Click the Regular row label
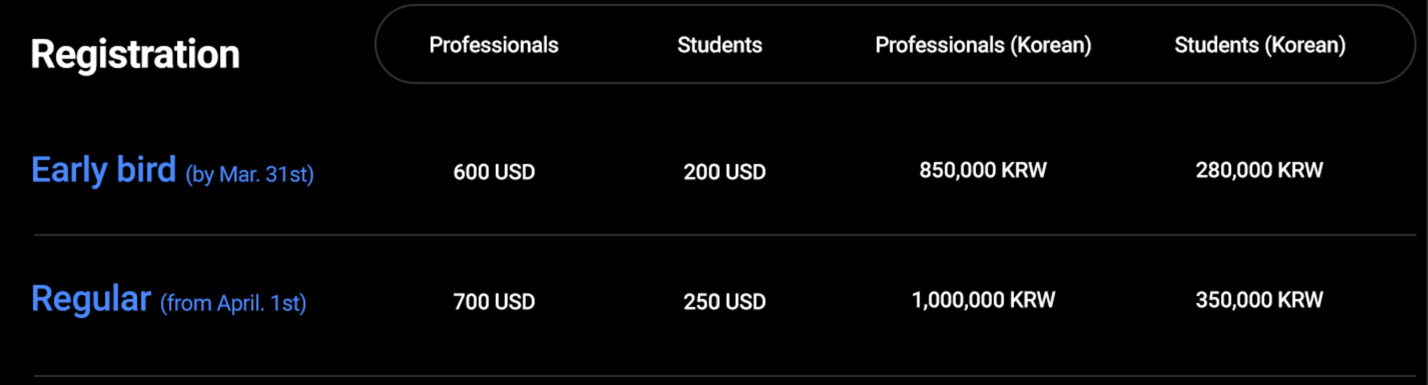 [91, 298]
